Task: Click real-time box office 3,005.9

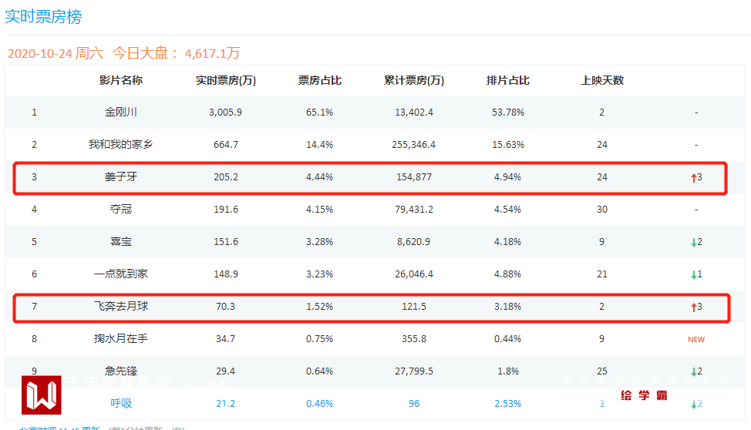Action: click(226, 112)
